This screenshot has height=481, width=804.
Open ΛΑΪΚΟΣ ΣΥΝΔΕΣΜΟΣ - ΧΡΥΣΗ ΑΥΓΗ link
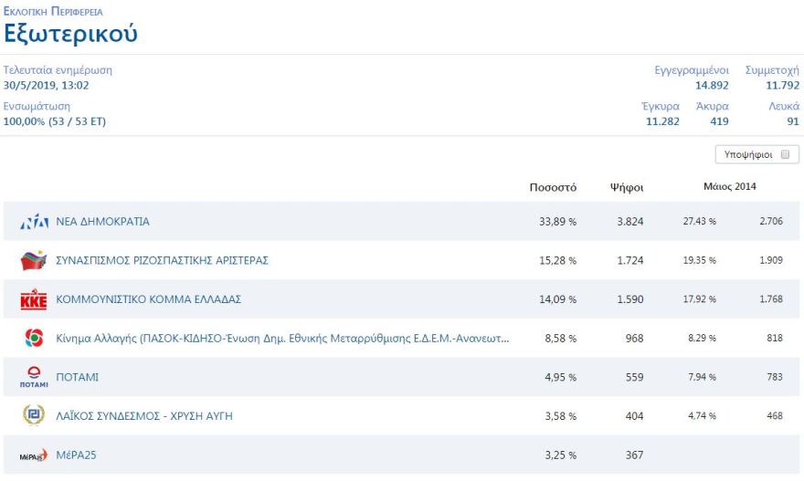144,416
